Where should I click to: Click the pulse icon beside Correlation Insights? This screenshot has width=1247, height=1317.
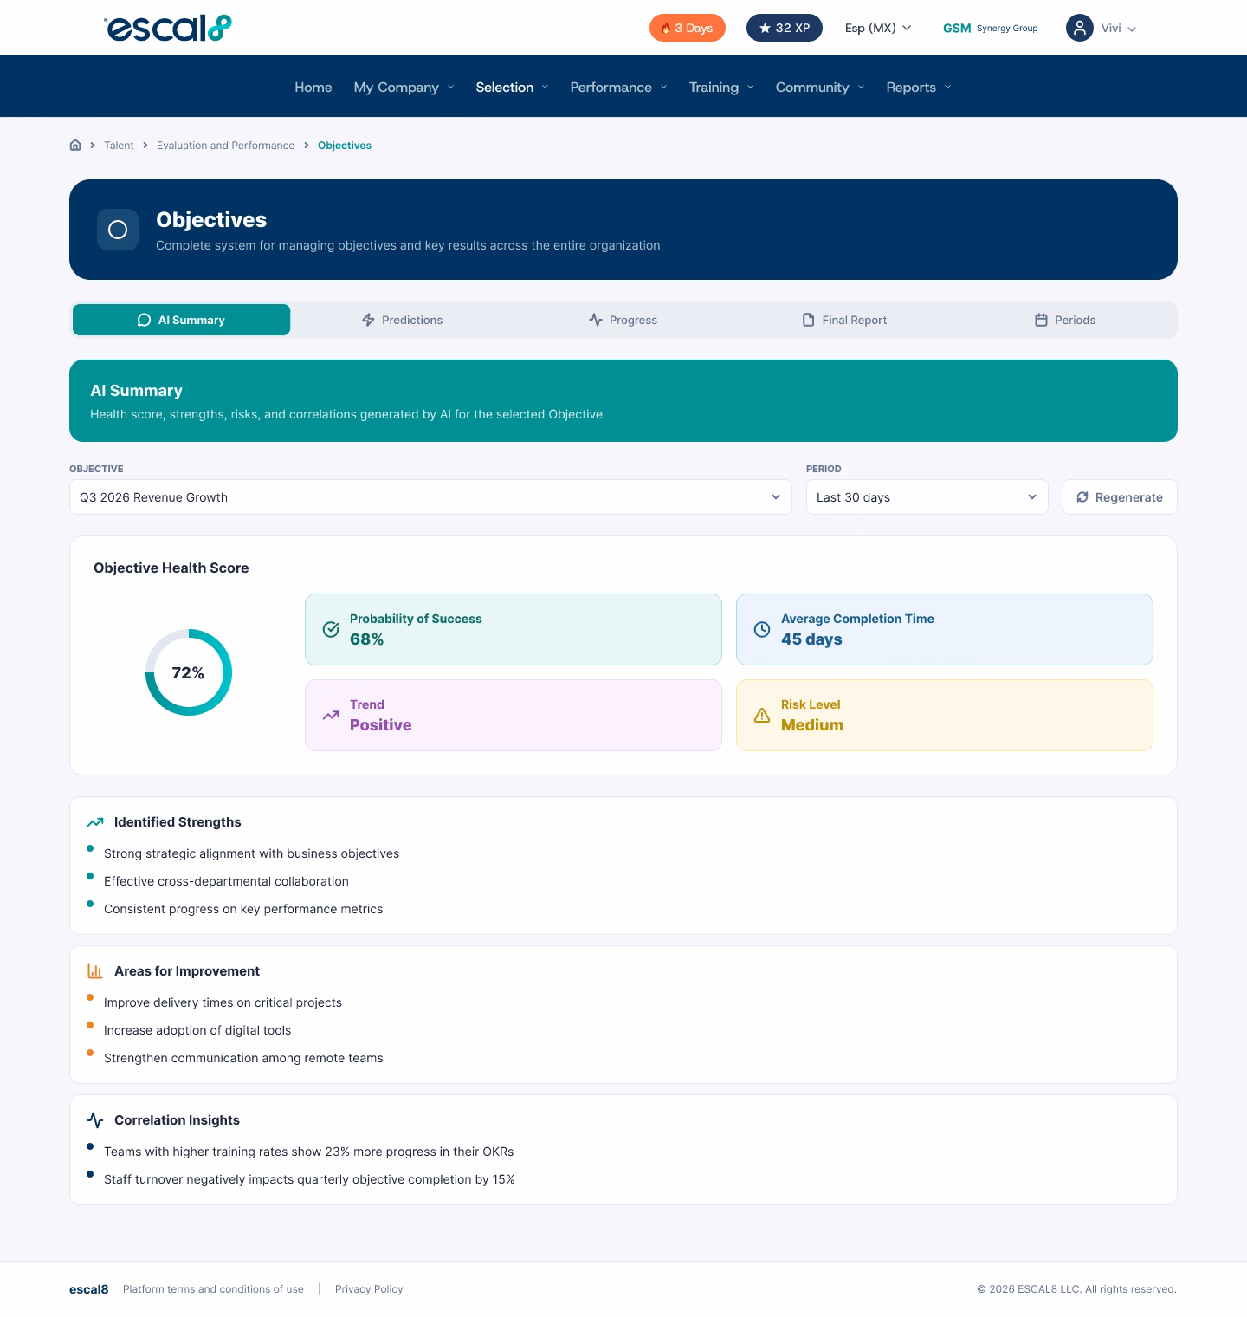(x=95, y=1120)
